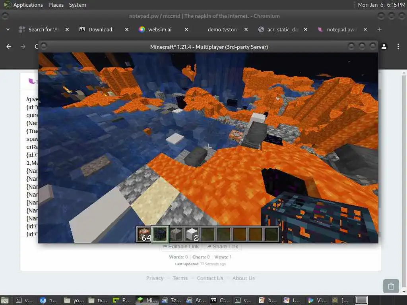This screenshot has height=305, width=407.
Task: Click the "Last Updated" timestamp text
Action: 200,264
